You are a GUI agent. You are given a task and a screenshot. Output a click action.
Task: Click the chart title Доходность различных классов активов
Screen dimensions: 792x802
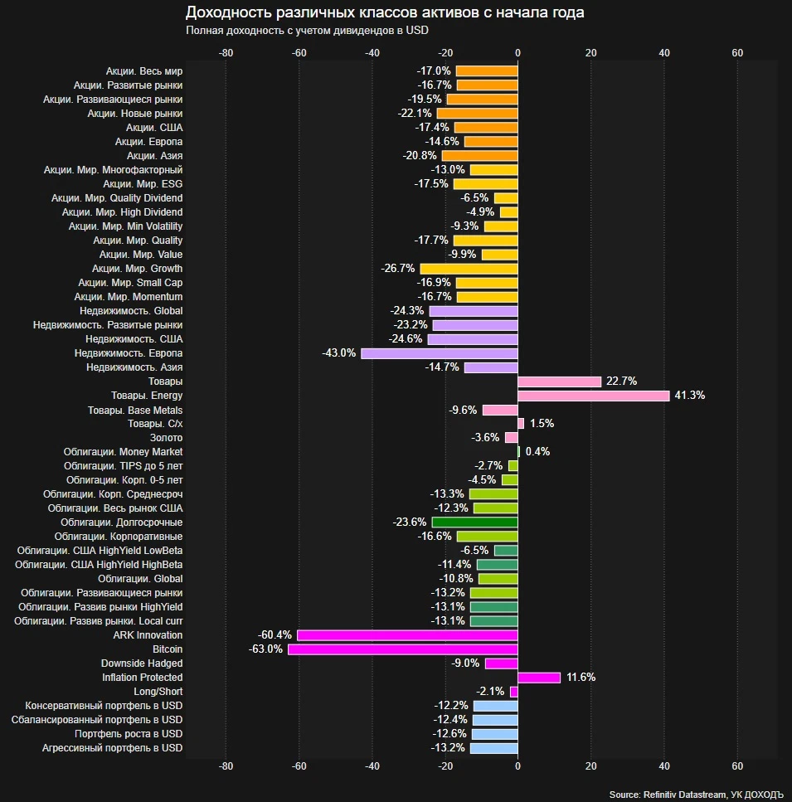tap(384, 12)
